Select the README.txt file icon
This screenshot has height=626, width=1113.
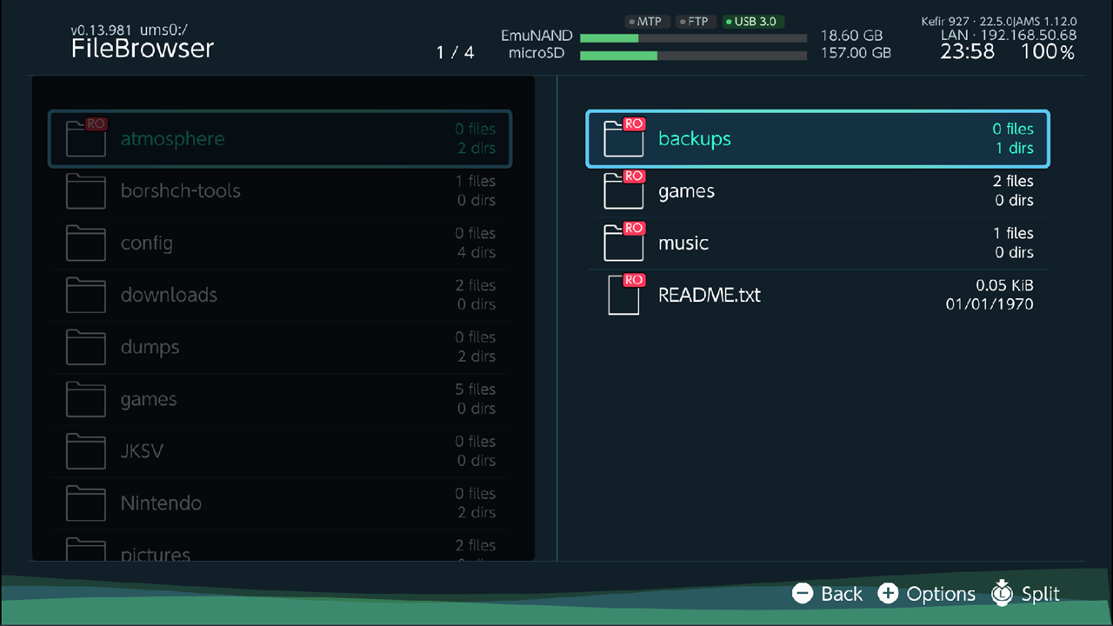point(625,295)
